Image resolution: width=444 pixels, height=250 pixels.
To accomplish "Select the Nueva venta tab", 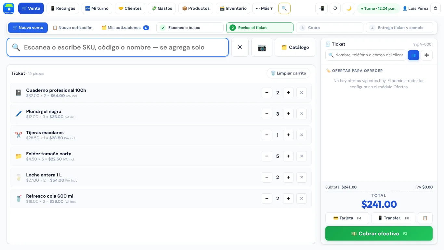I will (28, 28).
